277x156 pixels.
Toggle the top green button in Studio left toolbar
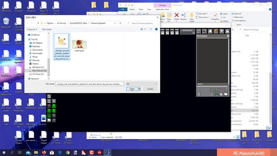coord(54,106)
